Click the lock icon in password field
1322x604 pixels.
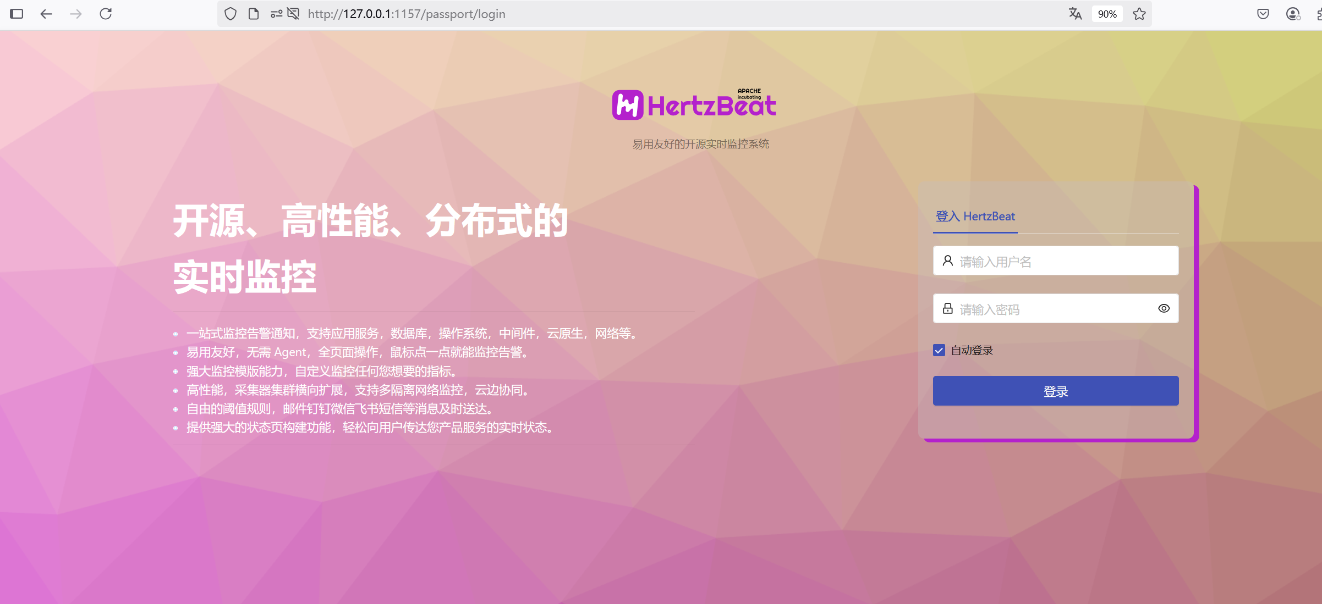coord(947,309)
